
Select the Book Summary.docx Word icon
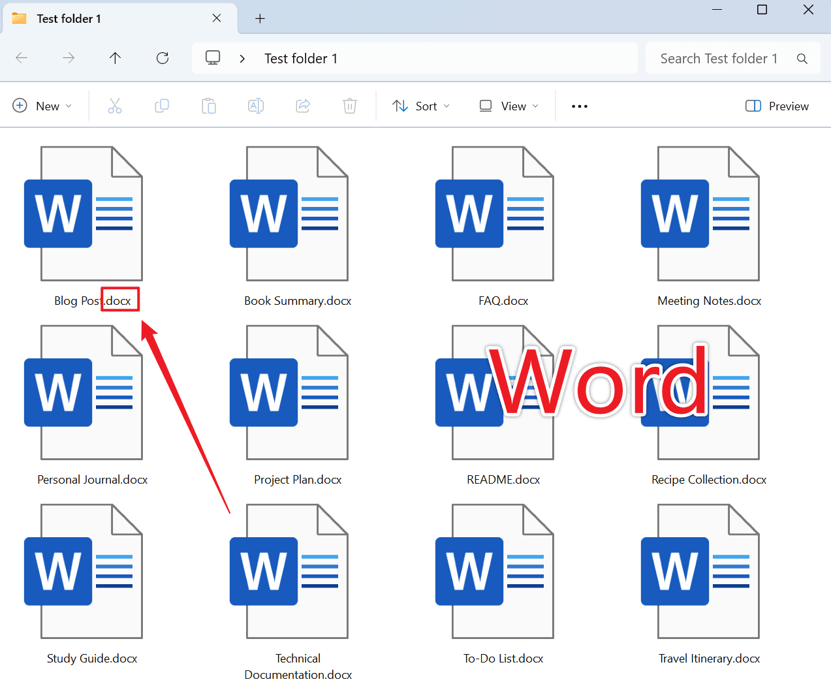[x=289, y=213]
